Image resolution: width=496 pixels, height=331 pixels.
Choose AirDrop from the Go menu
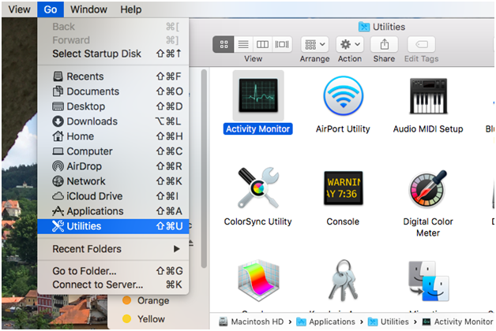point(113,166)
